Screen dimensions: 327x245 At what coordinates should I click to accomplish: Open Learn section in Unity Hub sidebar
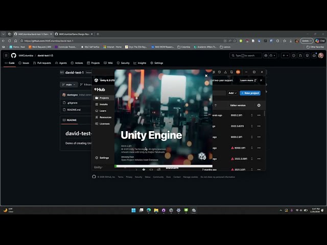click(103, 111)
